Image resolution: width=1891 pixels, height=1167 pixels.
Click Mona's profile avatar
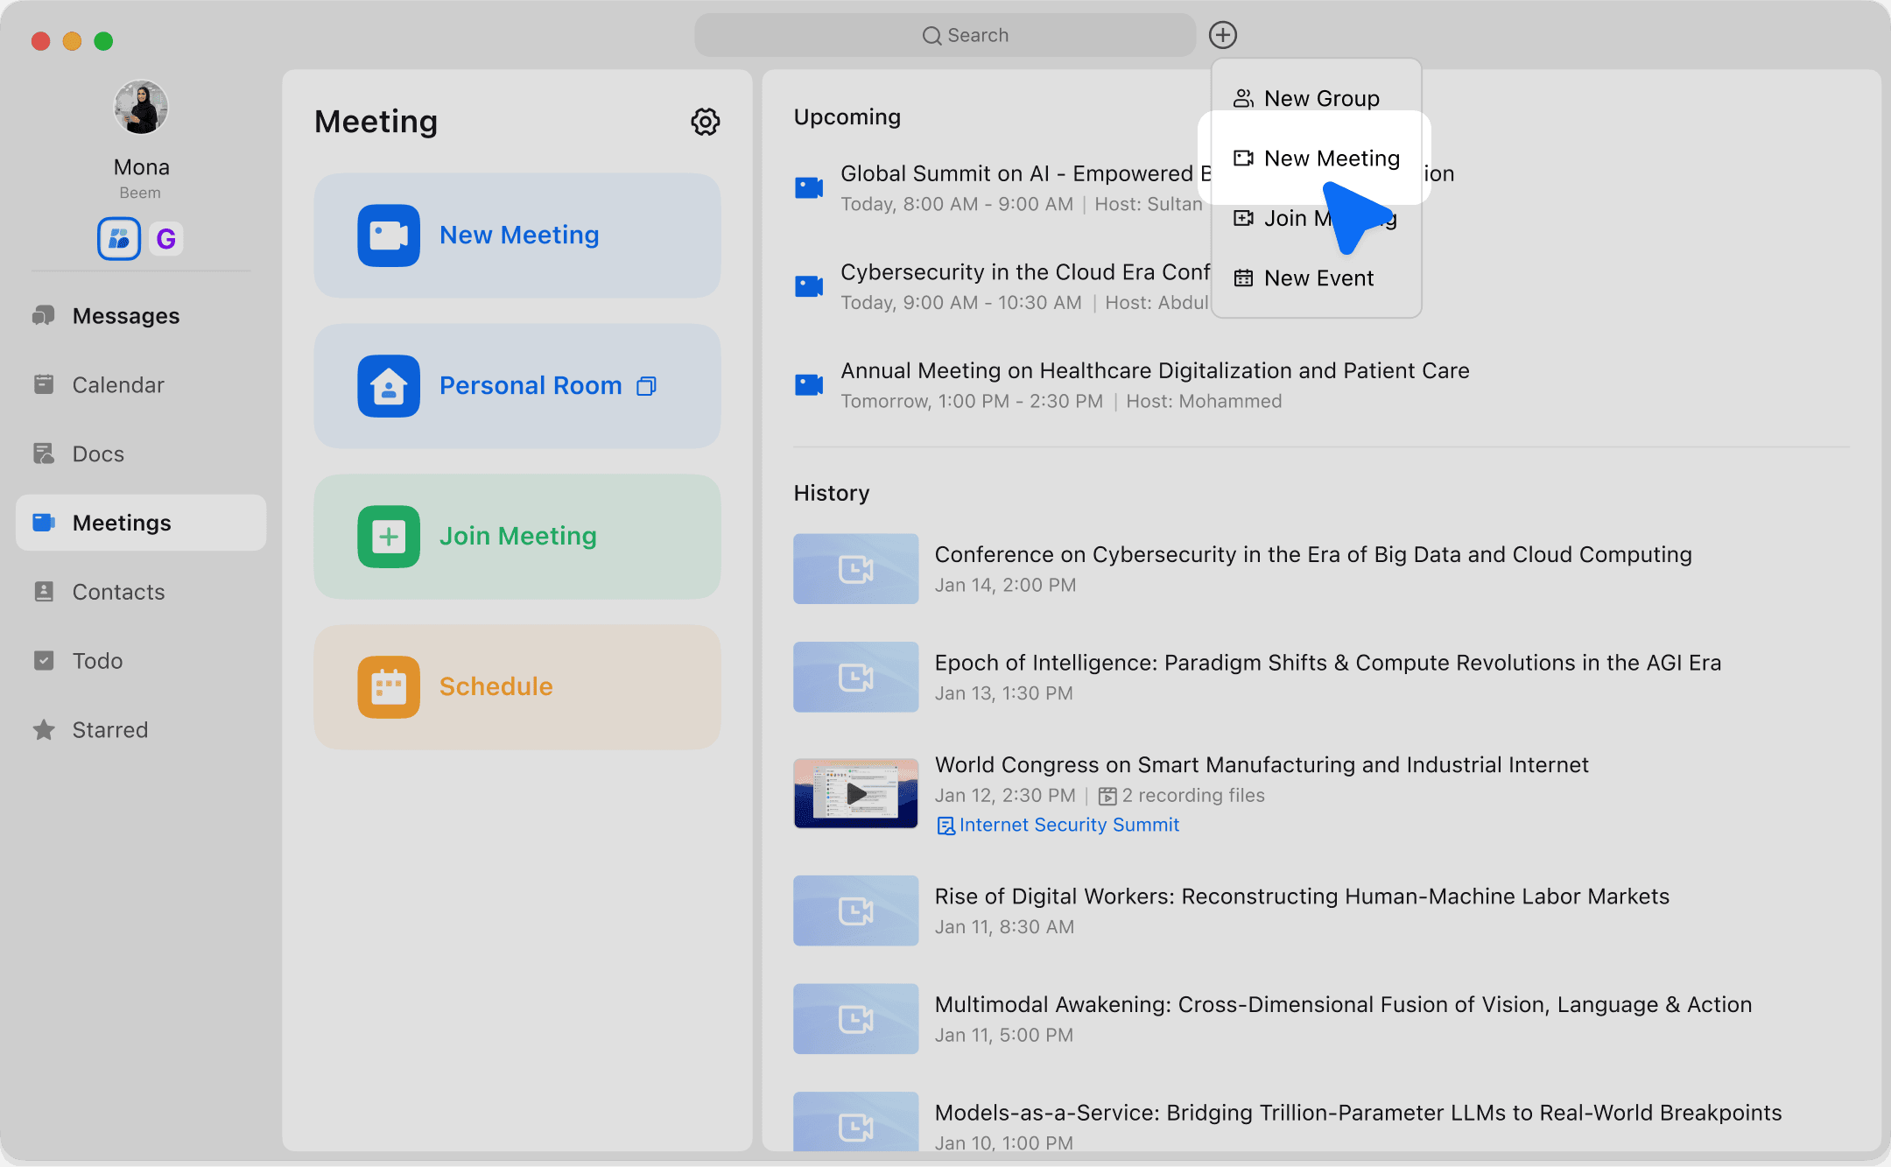point(141,108)
